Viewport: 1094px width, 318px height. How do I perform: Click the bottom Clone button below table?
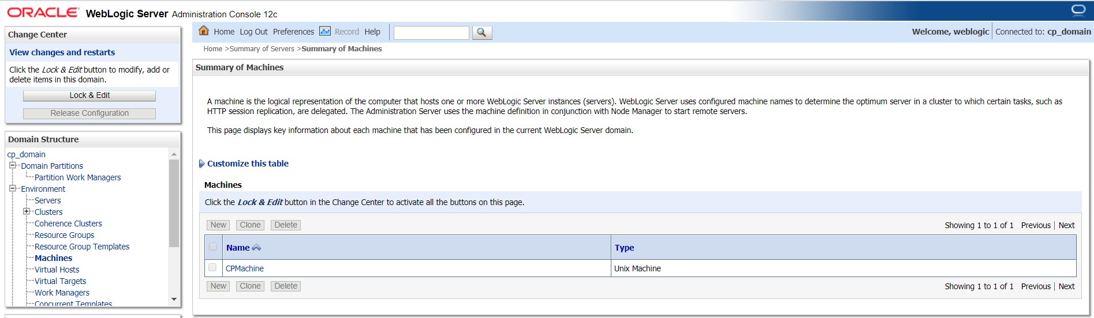tap(250, 286)
